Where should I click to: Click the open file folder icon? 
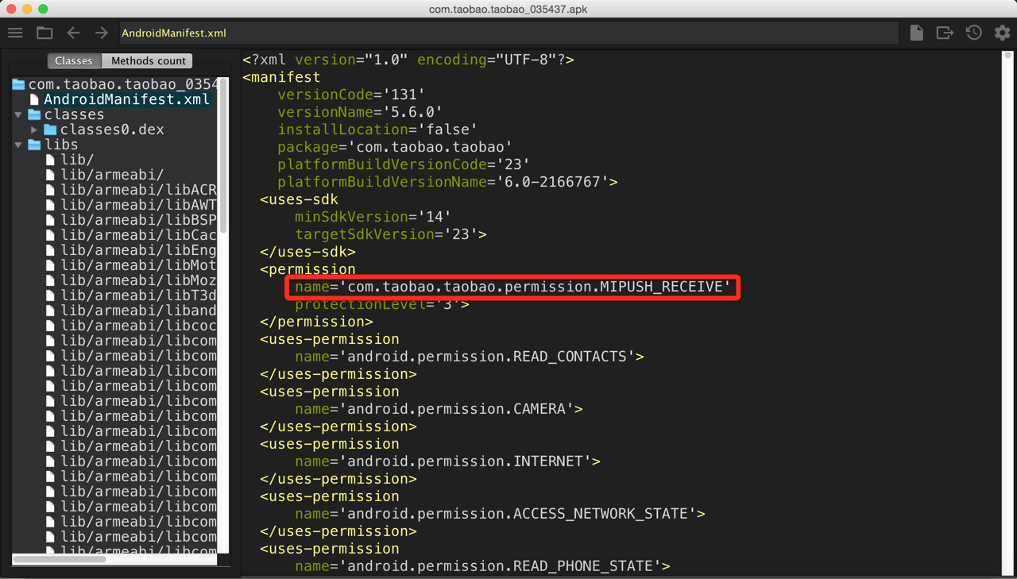pyautogui.click(x=44, y=33)
